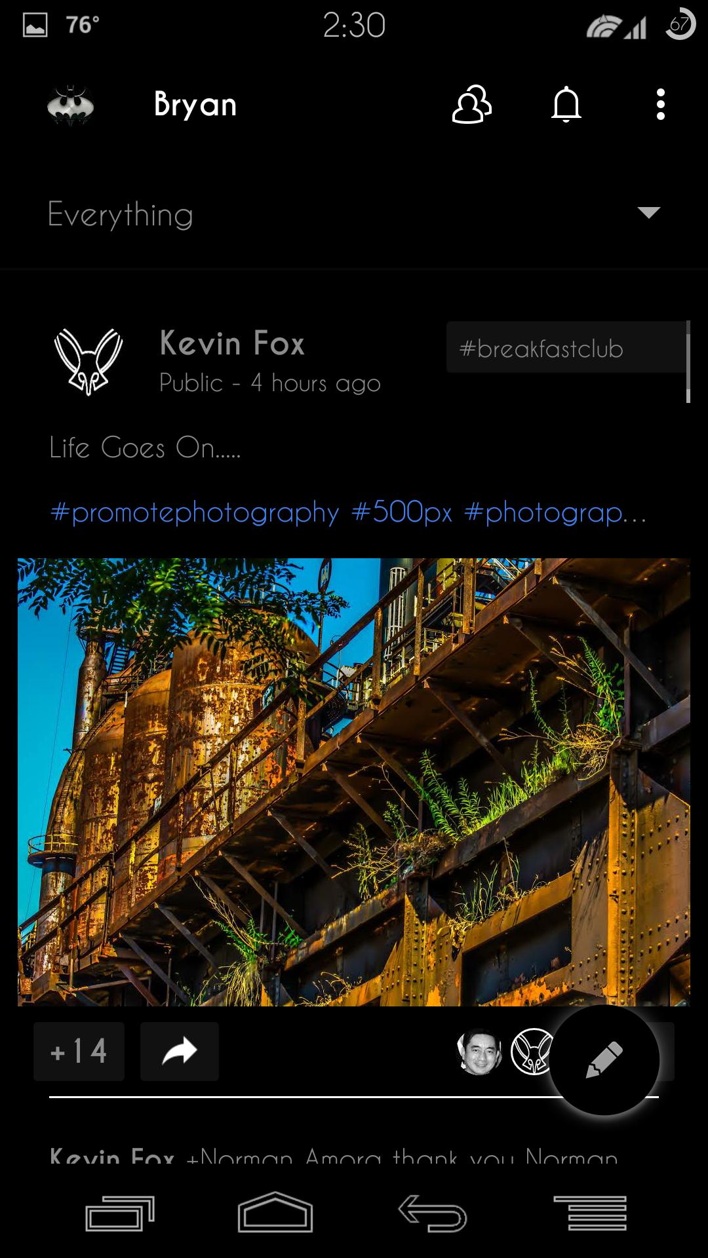
Task: Open Kevin Fox's rabbit avatar
Action: [88, 362]
